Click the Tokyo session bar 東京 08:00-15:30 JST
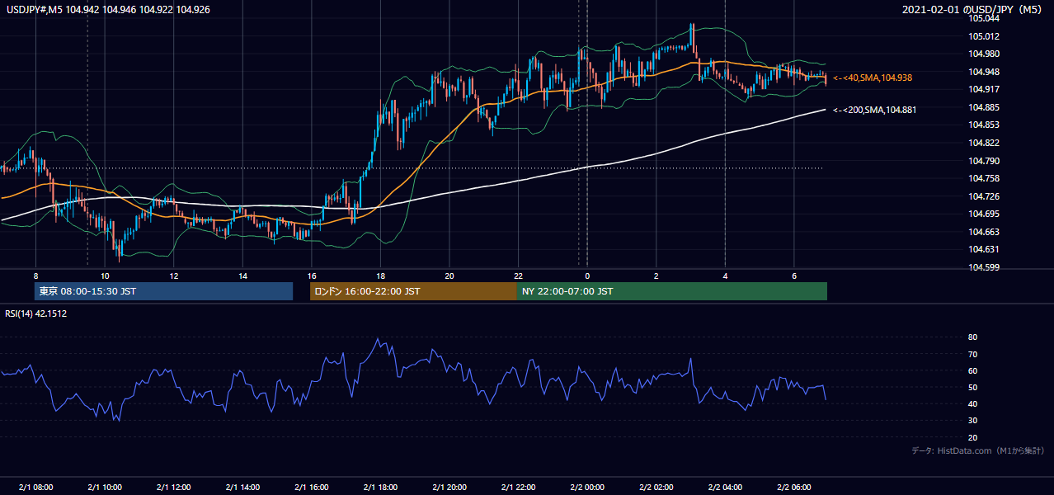Screen dimensions: 1054x495 click(x=163, y=291)
